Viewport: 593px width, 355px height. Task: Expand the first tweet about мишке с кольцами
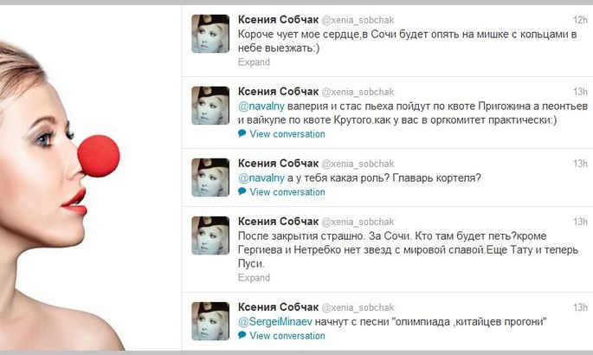point(254,62)
